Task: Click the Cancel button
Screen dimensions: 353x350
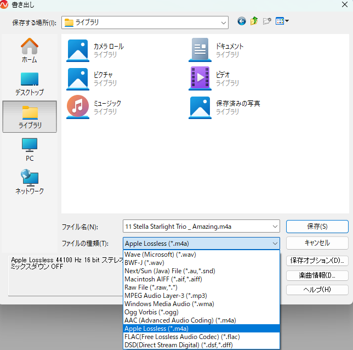Action: [x=317, y=242]
